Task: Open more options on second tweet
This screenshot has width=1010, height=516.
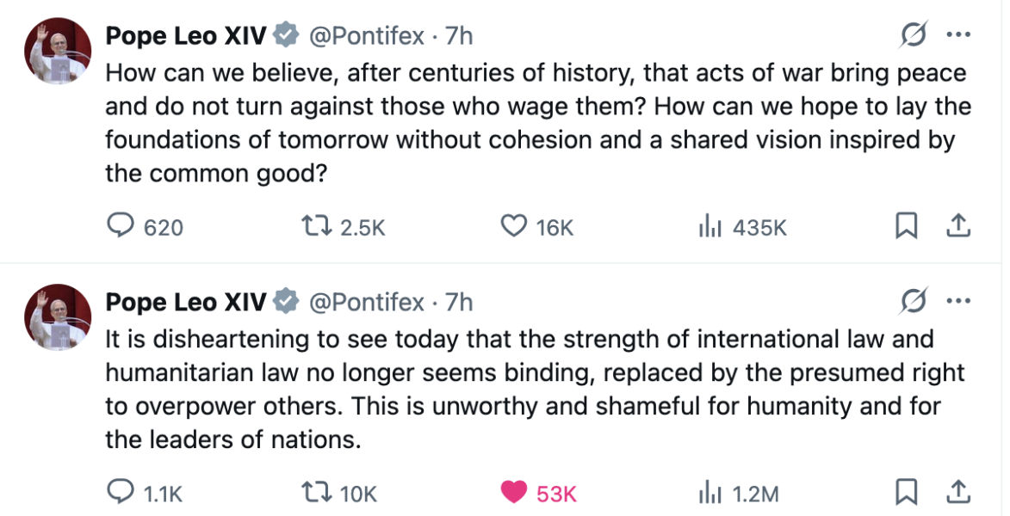Action: [x=958, y=303]
